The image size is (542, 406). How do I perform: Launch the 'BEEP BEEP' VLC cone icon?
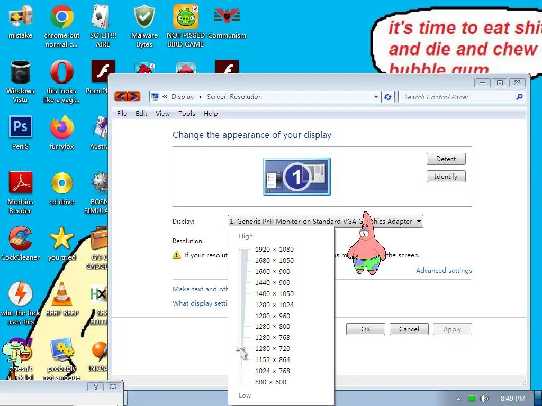point(62,299)
